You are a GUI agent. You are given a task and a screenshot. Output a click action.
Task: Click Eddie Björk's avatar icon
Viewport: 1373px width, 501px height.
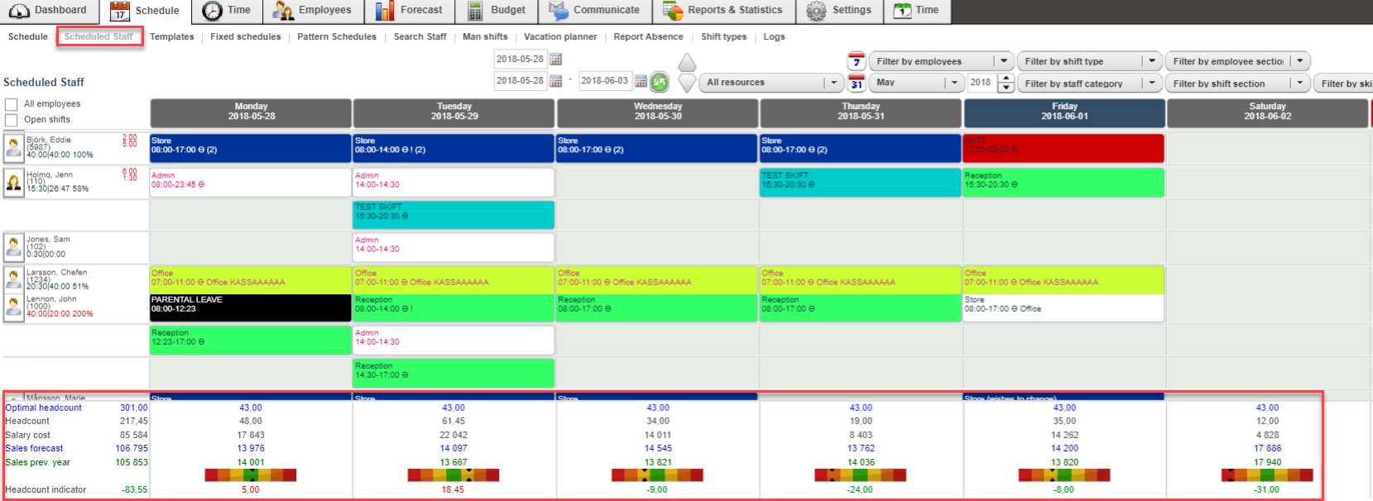[14, 147]
